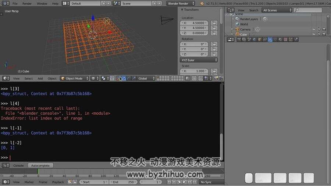The height and width of the screenshot is (186, 331).
Task: Open the Texture checker properties tab
Action: (x=285, y=39)
